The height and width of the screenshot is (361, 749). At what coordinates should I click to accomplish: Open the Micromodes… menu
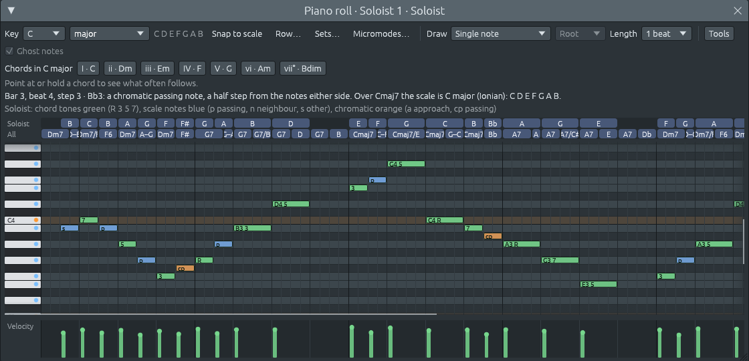coord(381,33)
